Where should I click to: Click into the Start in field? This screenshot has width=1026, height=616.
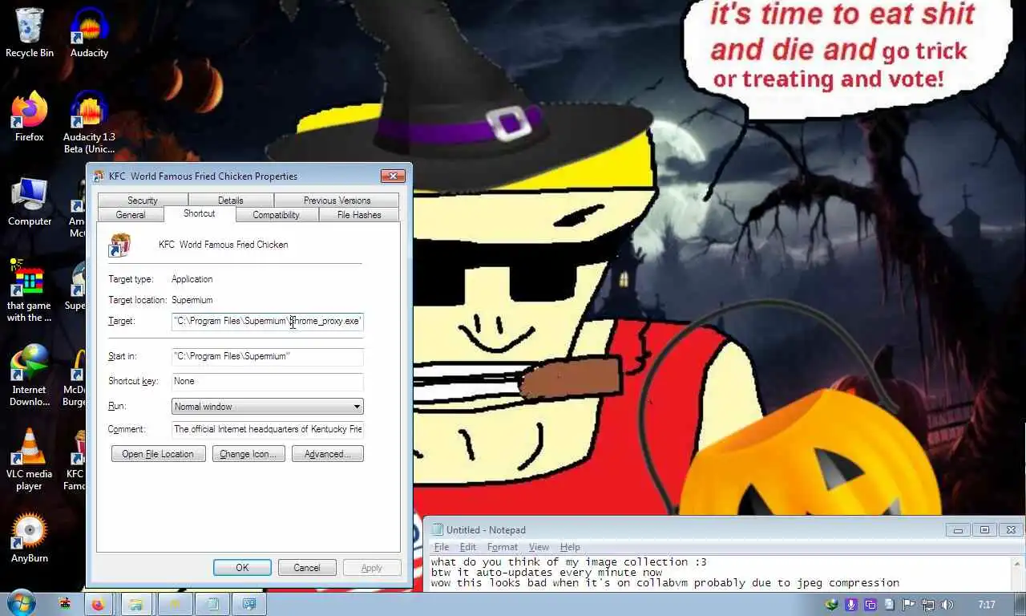pyautogui.click(x=268, y=356)
